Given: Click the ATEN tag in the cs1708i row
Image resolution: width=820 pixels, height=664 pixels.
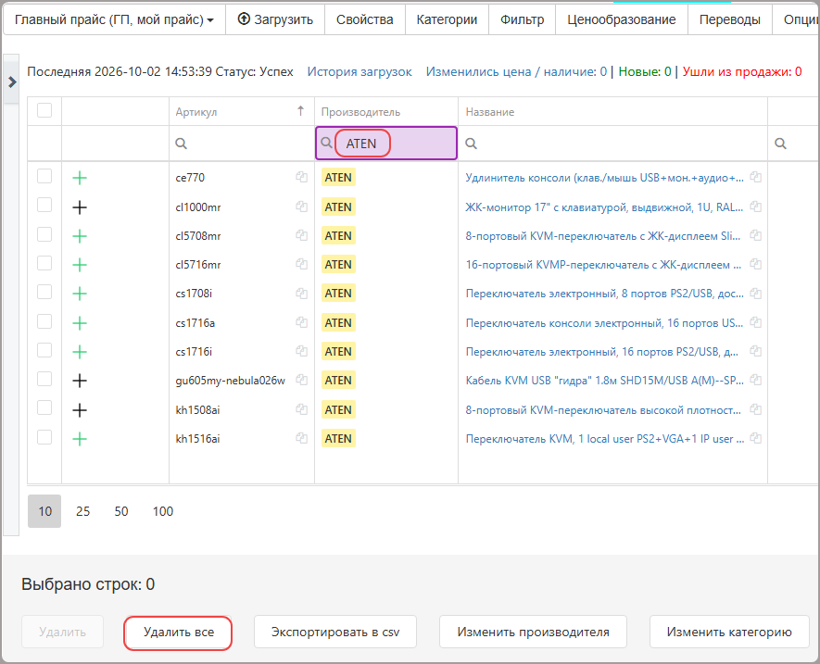Looking at the screenshot, I should point(338,294).
